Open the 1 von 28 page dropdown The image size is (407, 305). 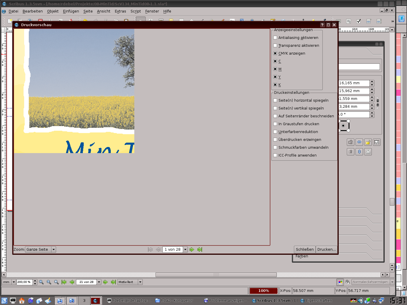tap(185, 250)
